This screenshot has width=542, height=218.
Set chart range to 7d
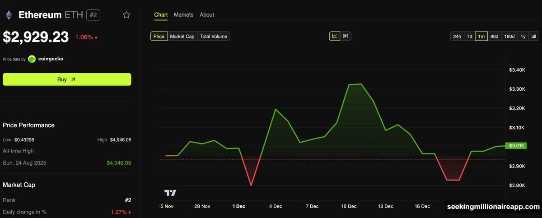(x=469, y=36)
